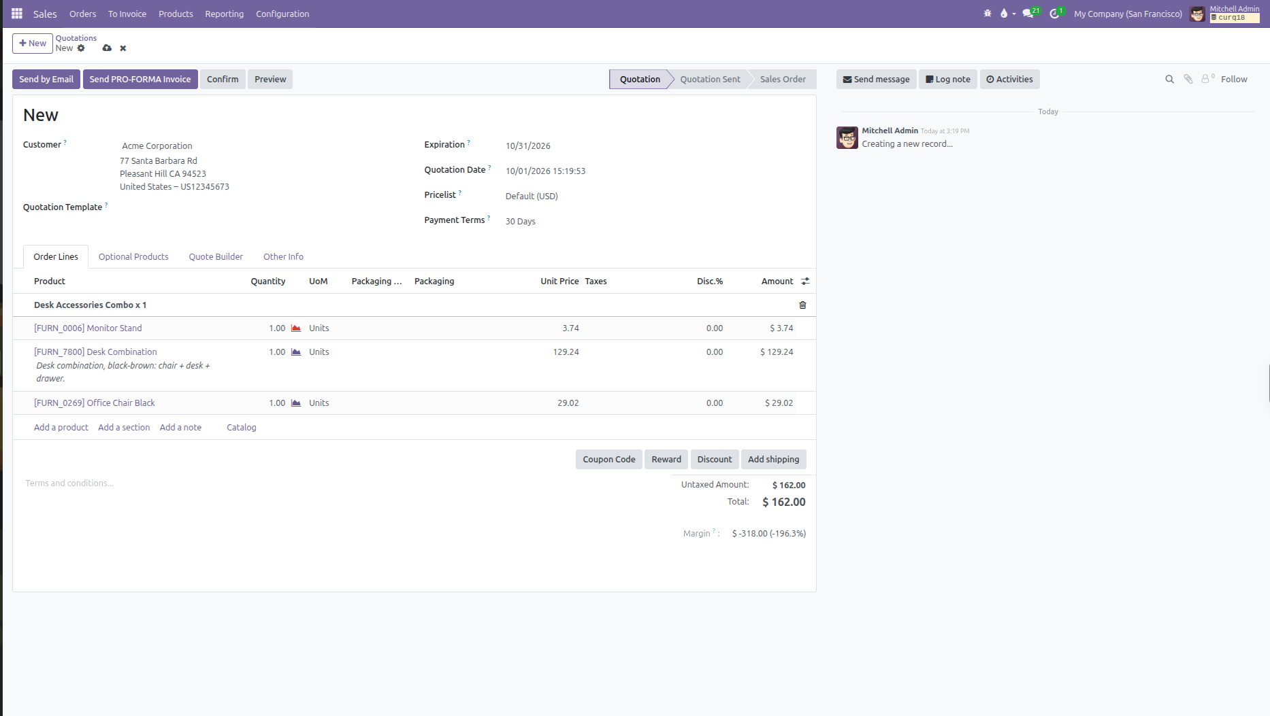Screen dimensions: 1270x716
Task: Open the activities clock icon
Action: [x=1056, y=13]
